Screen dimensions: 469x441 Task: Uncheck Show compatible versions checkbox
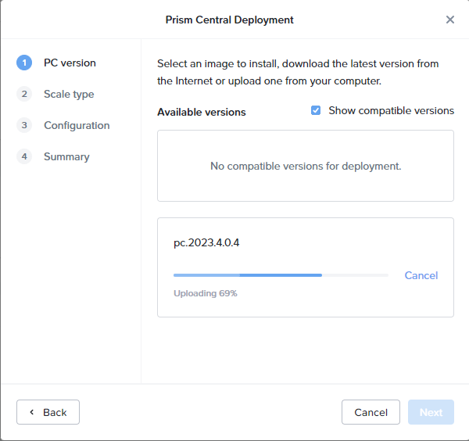316,110
